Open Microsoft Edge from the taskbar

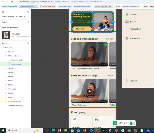pos(53,130)
